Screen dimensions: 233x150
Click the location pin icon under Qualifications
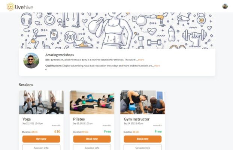tap(46, 70)
